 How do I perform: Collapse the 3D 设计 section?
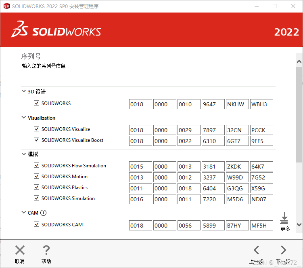click(x=23, y=91)
